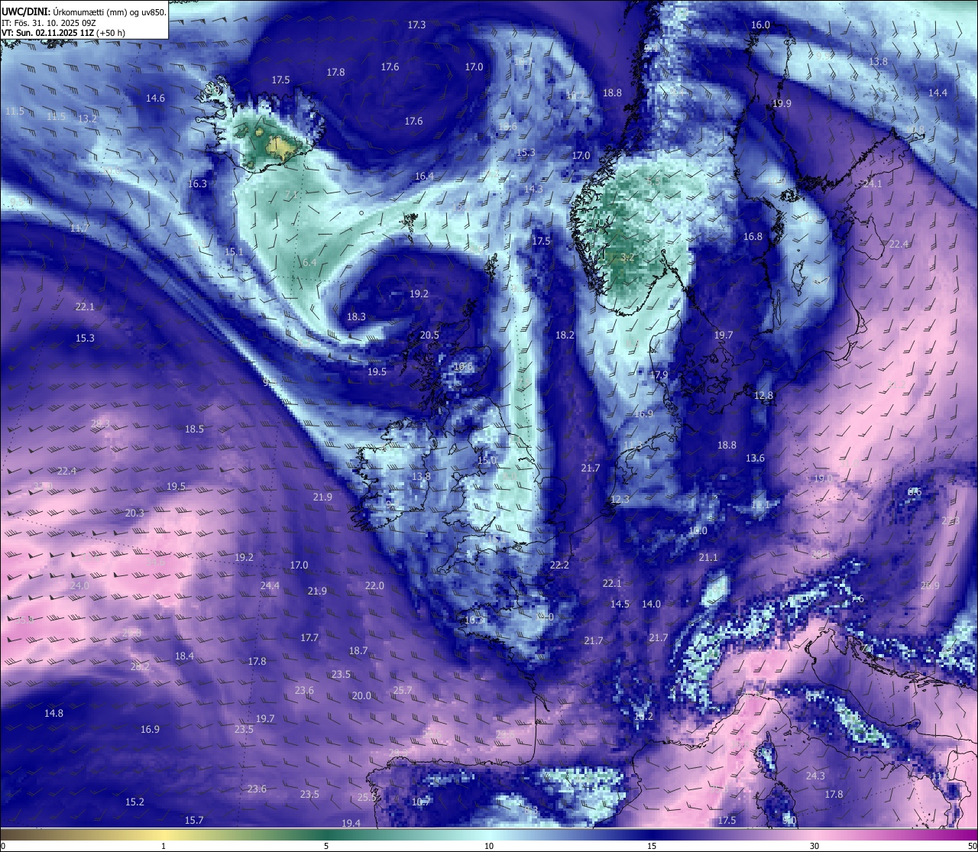Click the 11.7 map value

(x=79, y=229)
